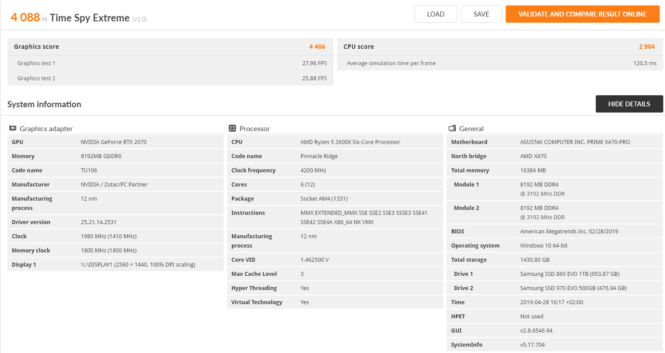Select the GPU code name TU106
Image resolution: width=665 pixels, height=353 pixels.
tap(89, 170)
